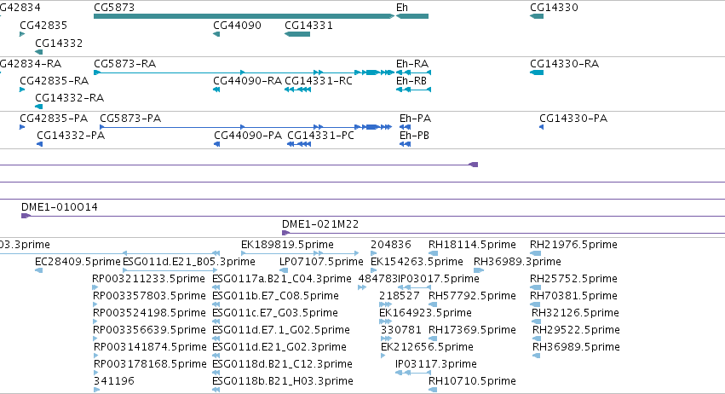The image size is (725, 394).
Task: Select the ESG011d.E21_B05.3prime label
Action: click(x=189, y=262)
